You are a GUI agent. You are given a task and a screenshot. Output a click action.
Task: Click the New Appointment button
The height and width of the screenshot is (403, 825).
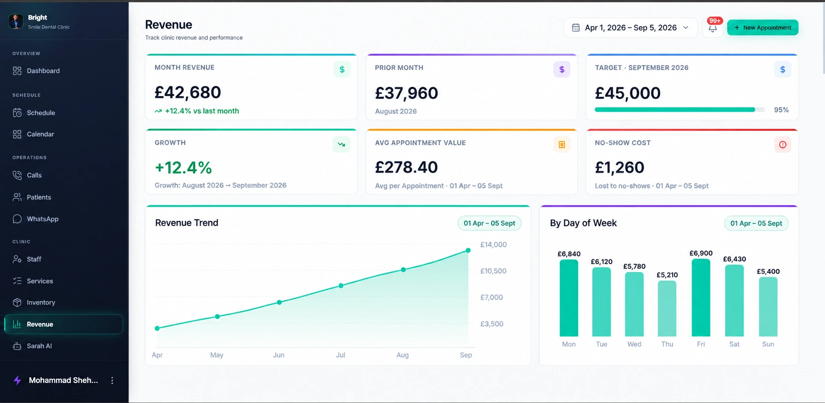(762, 28)
